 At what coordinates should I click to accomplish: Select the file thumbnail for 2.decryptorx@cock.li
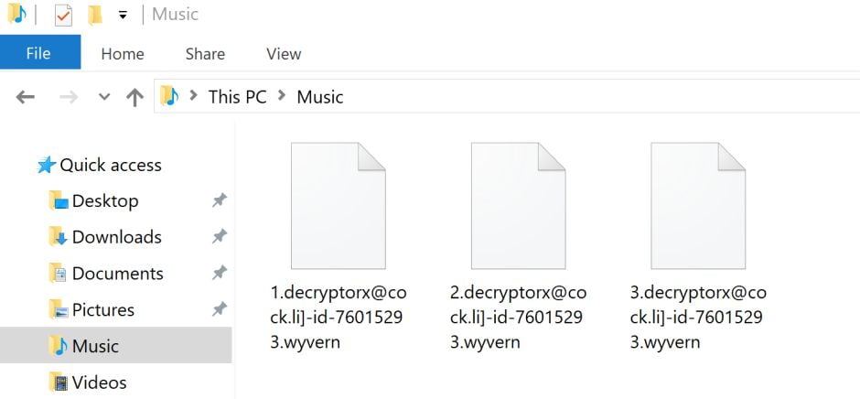pyautogui.click(x=519, y=206)
